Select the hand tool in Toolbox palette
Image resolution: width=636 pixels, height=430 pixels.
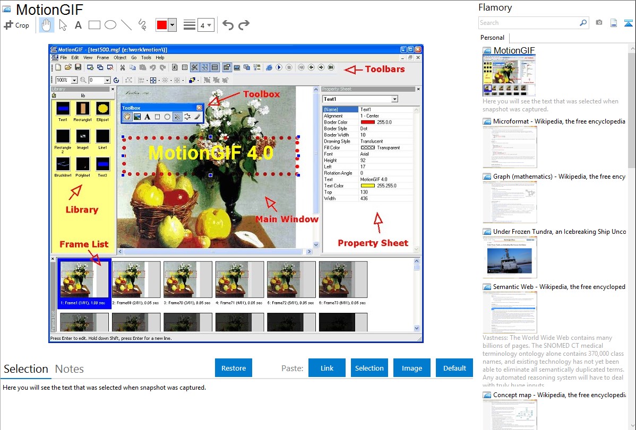click(x=127, y=117)
